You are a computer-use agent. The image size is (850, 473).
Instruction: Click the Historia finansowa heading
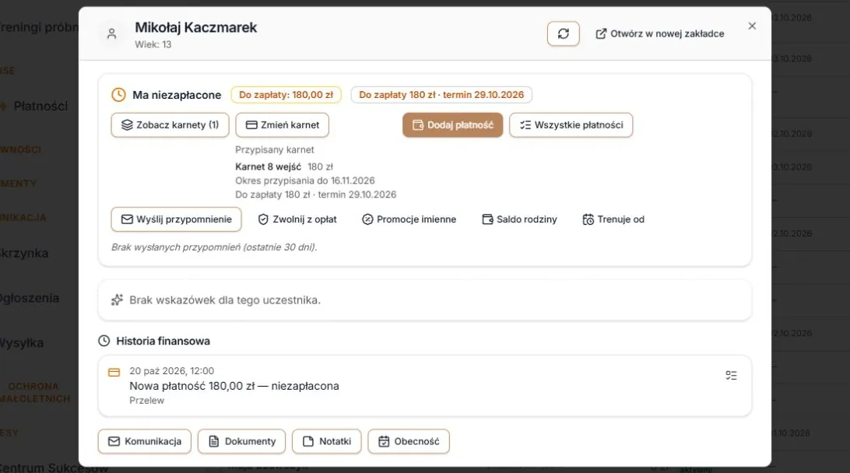pos(163,341)
